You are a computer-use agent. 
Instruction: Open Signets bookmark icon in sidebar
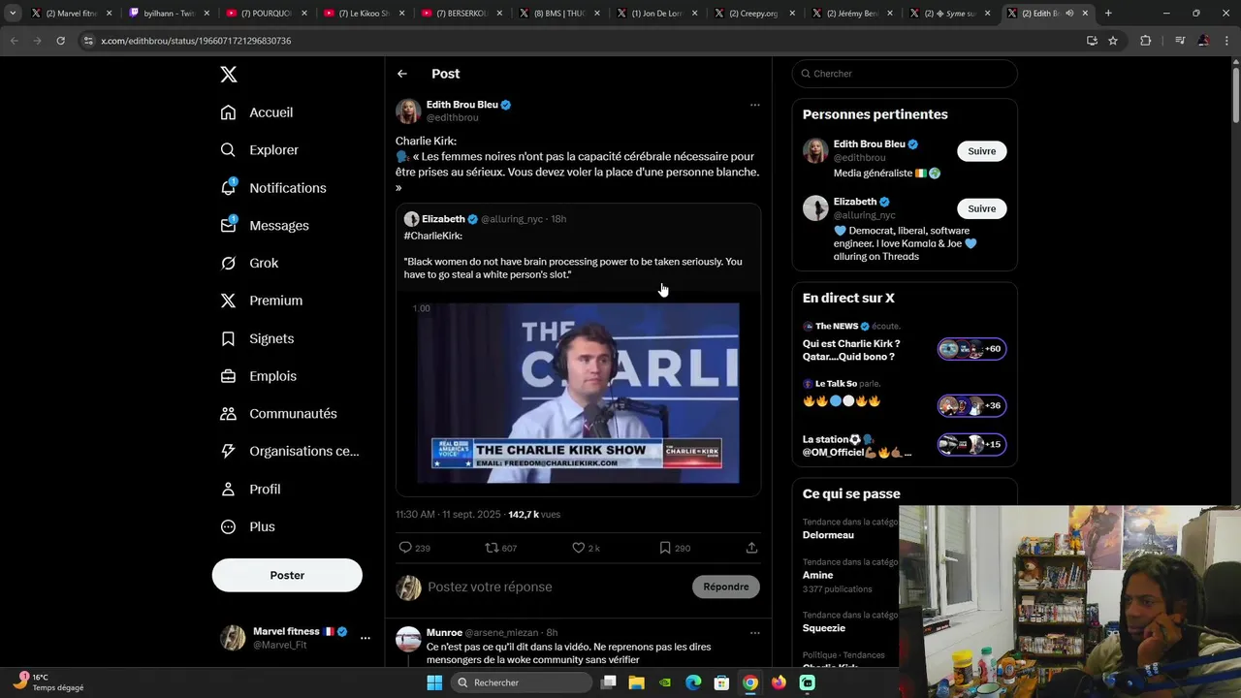pos(228,338)
